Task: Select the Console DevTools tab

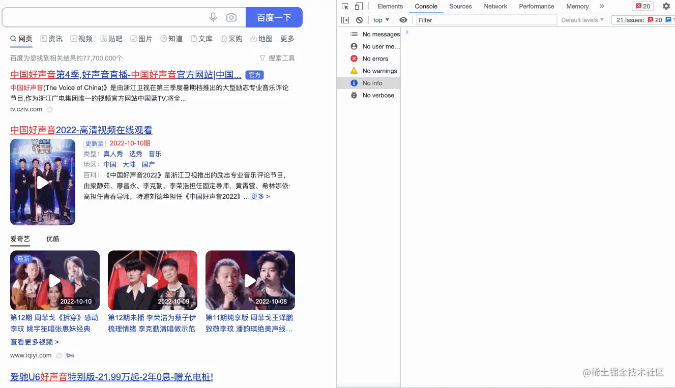Action: tap(426, 7)
